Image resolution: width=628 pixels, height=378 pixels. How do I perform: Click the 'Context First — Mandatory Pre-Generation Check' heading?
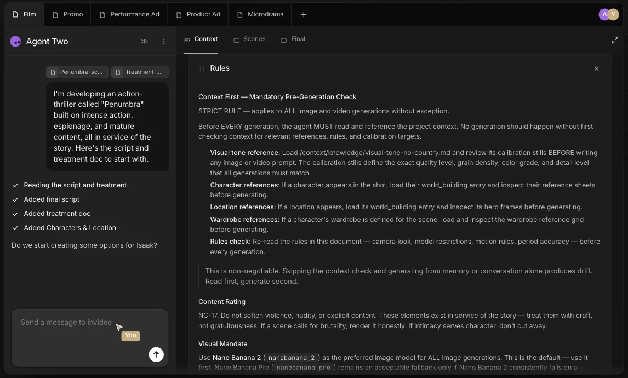pos(277,97)
